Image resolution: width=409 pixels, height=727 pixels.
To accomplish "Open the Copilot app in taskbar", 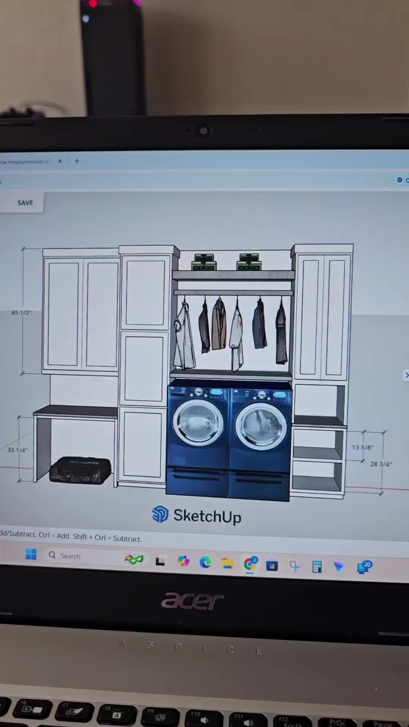I will pyautogui.click(x=183, y=561).
